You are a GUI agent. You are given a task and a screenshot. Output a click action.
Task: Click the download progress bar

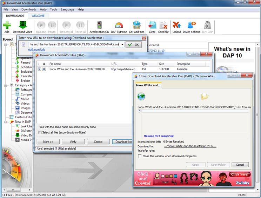(x=195, y=111)
